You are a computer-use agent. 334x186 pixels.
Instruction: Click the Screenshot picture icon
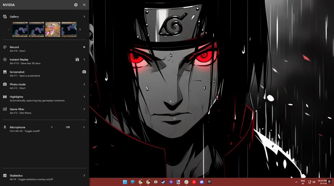point(5,72)
